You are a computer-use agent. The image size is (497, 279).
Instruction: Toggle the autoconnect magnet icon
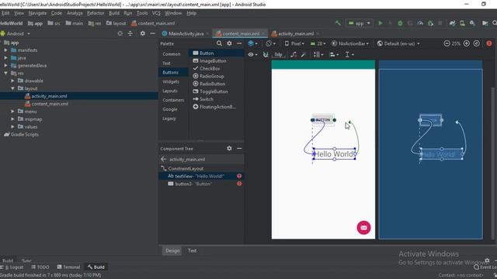[266, 54]
